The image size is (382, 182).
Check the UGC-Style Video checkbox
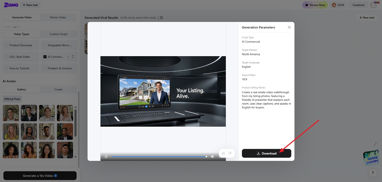click(7, 57)
